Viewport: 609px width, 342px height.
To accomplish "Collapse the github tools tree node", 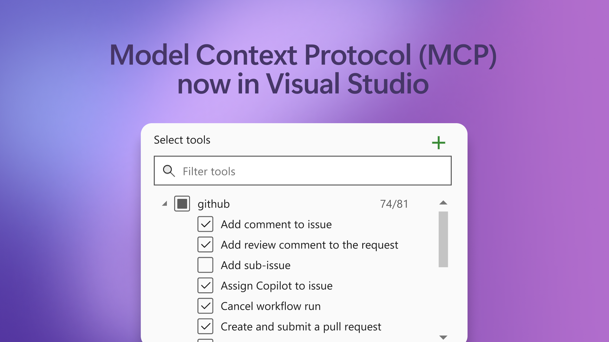I will click(165, 204).
